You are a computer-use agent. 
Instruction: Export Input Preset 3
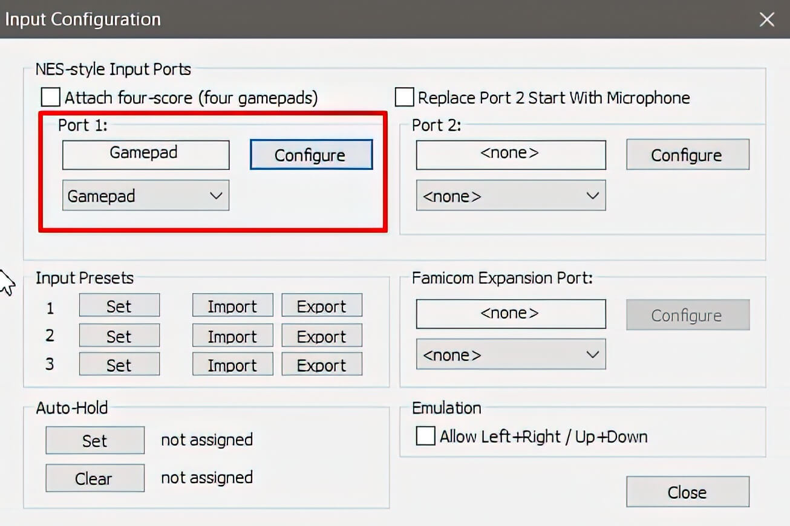pyautogui.click(x=321, y=364)
